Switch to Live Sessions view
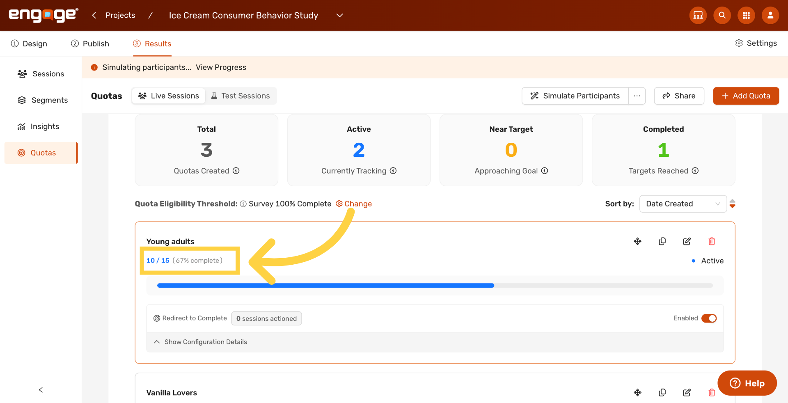 click(169, 96)
